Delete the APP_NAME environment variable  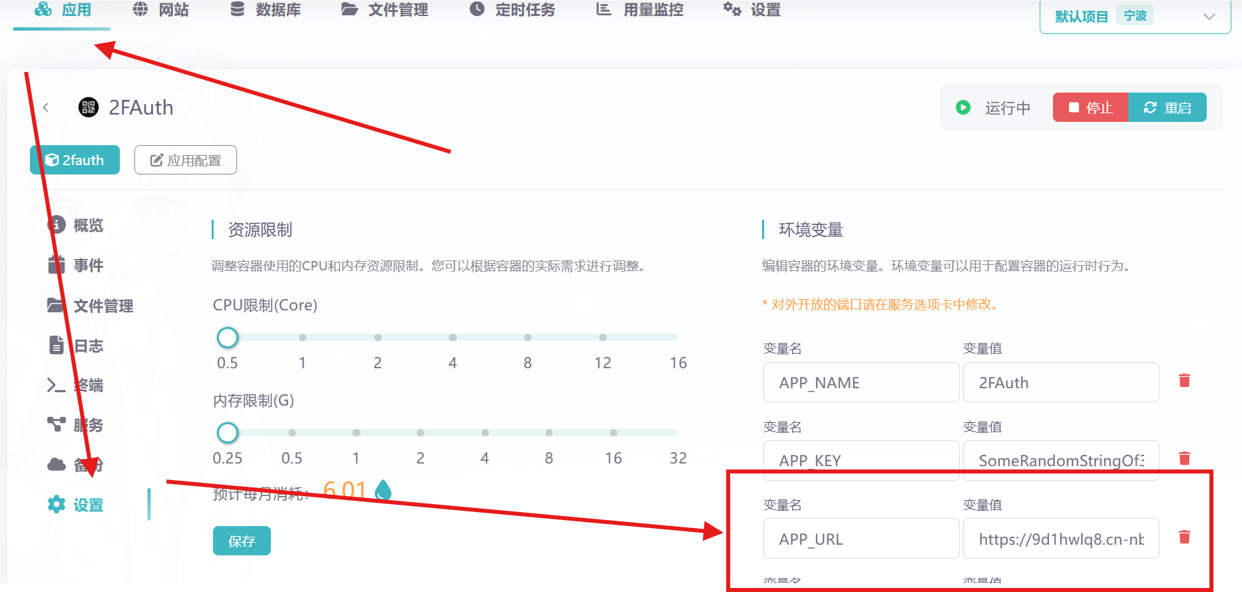click(1184, 381)
